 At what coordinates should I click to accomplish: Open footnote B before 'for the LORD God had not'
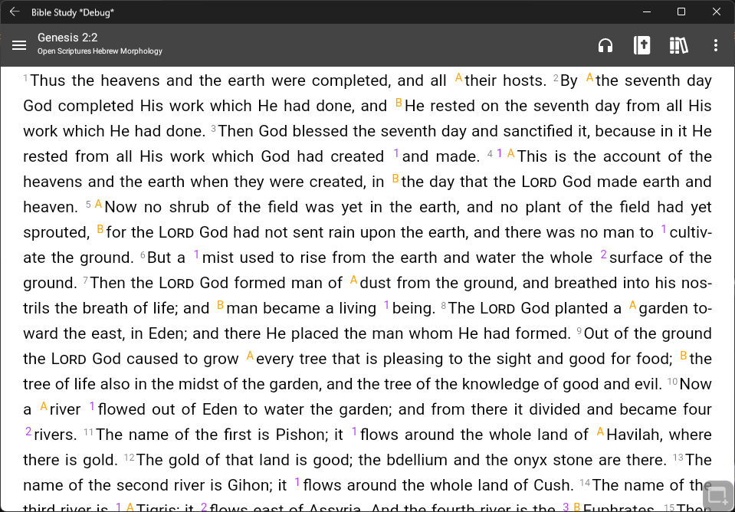(100, 229)
